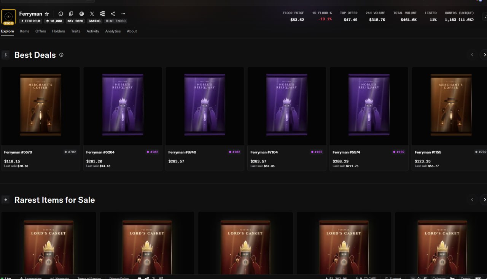Click the #102 rarity badge on Ferryman #8740

(235, 152)
